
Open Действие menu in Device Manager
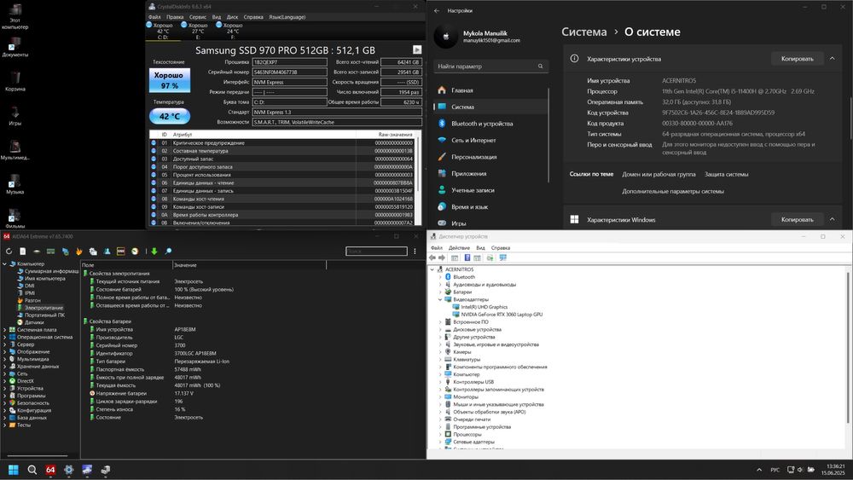tap(459, 248)
